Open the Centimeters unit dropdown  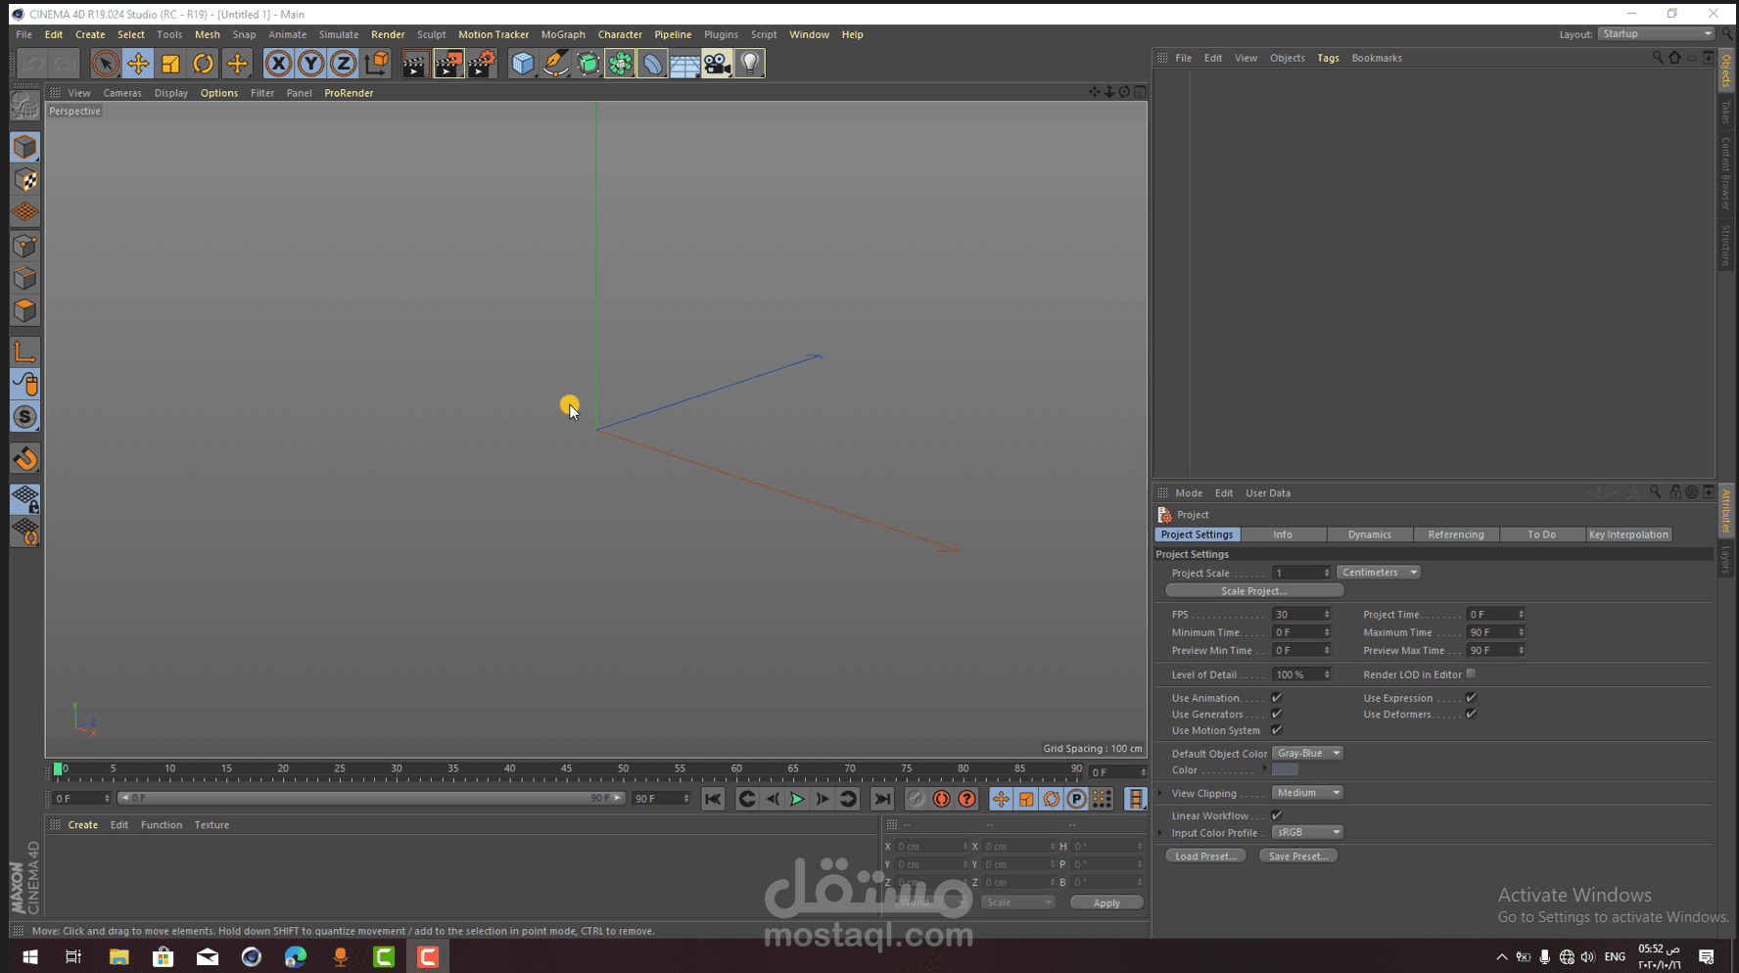(1379, 573)
